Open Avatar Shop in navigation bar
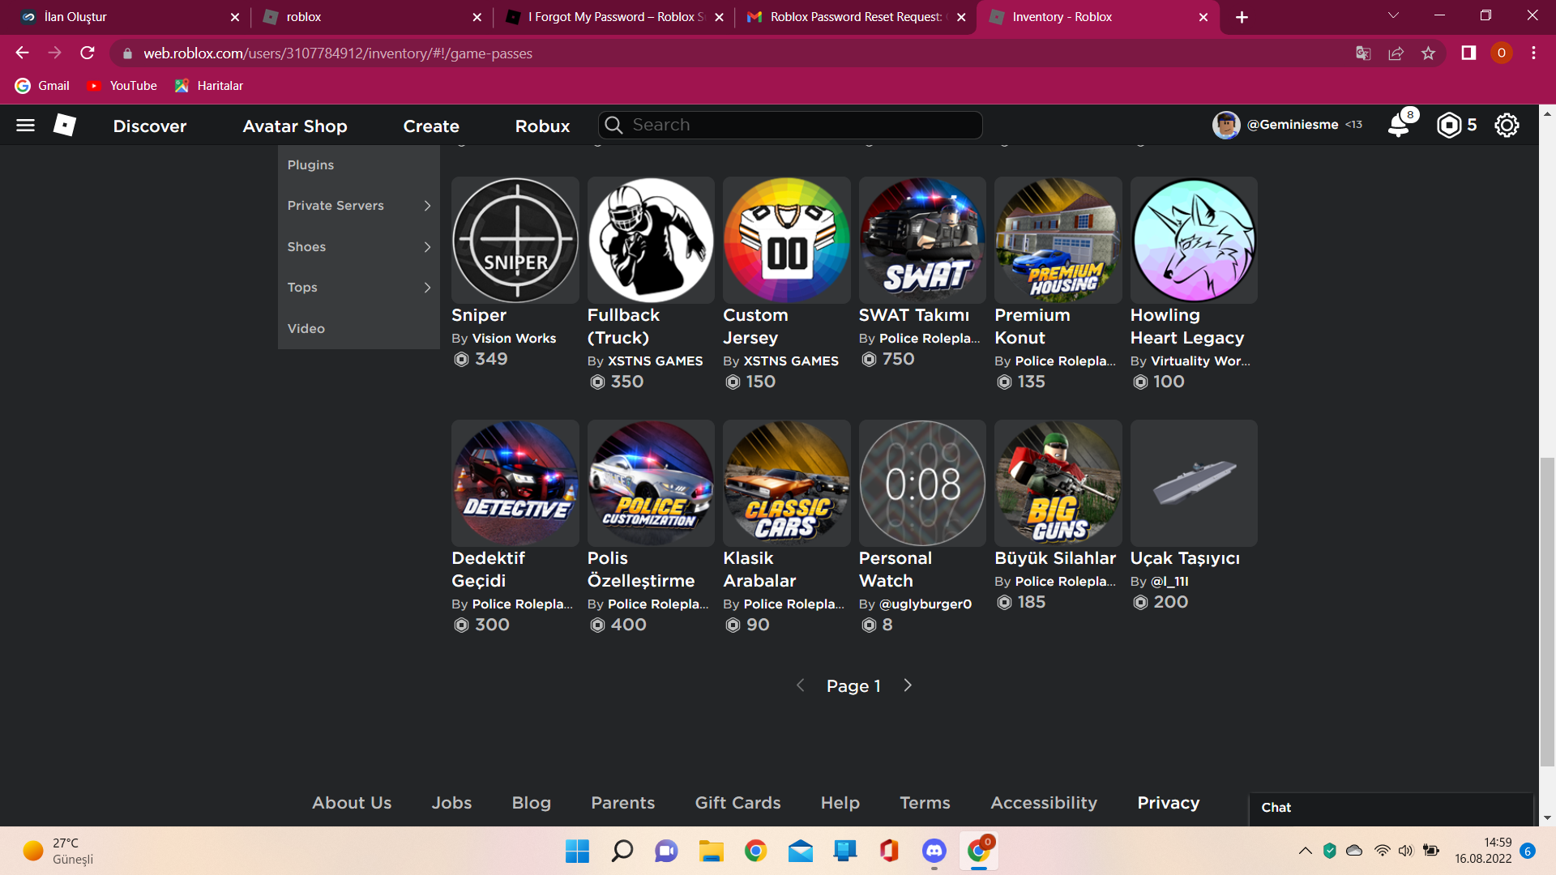The image size is (1556, 875). click(x=295, y=126)
